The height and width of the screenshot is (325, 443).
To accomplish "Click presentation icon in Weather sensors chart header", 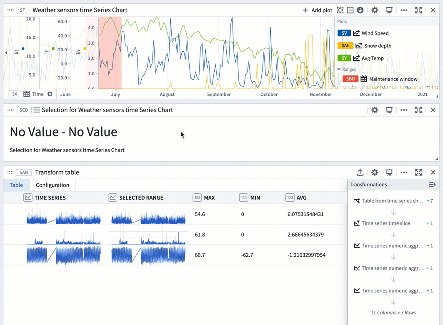I will (x=389, y=10).
